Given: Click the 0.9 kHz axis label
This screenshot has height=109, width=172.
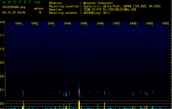Looking at the screenshot, I should click(x=2, y=63).
